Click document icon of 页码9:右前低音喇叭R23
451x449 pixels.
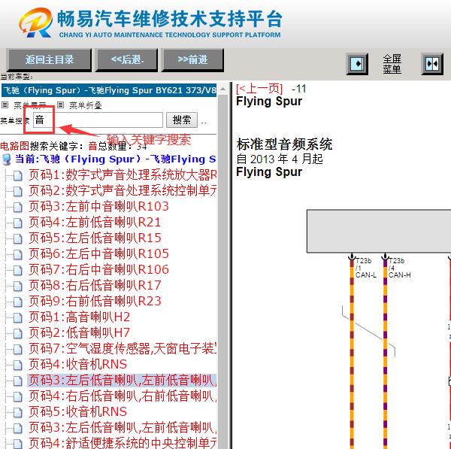[x=17, y=302]
